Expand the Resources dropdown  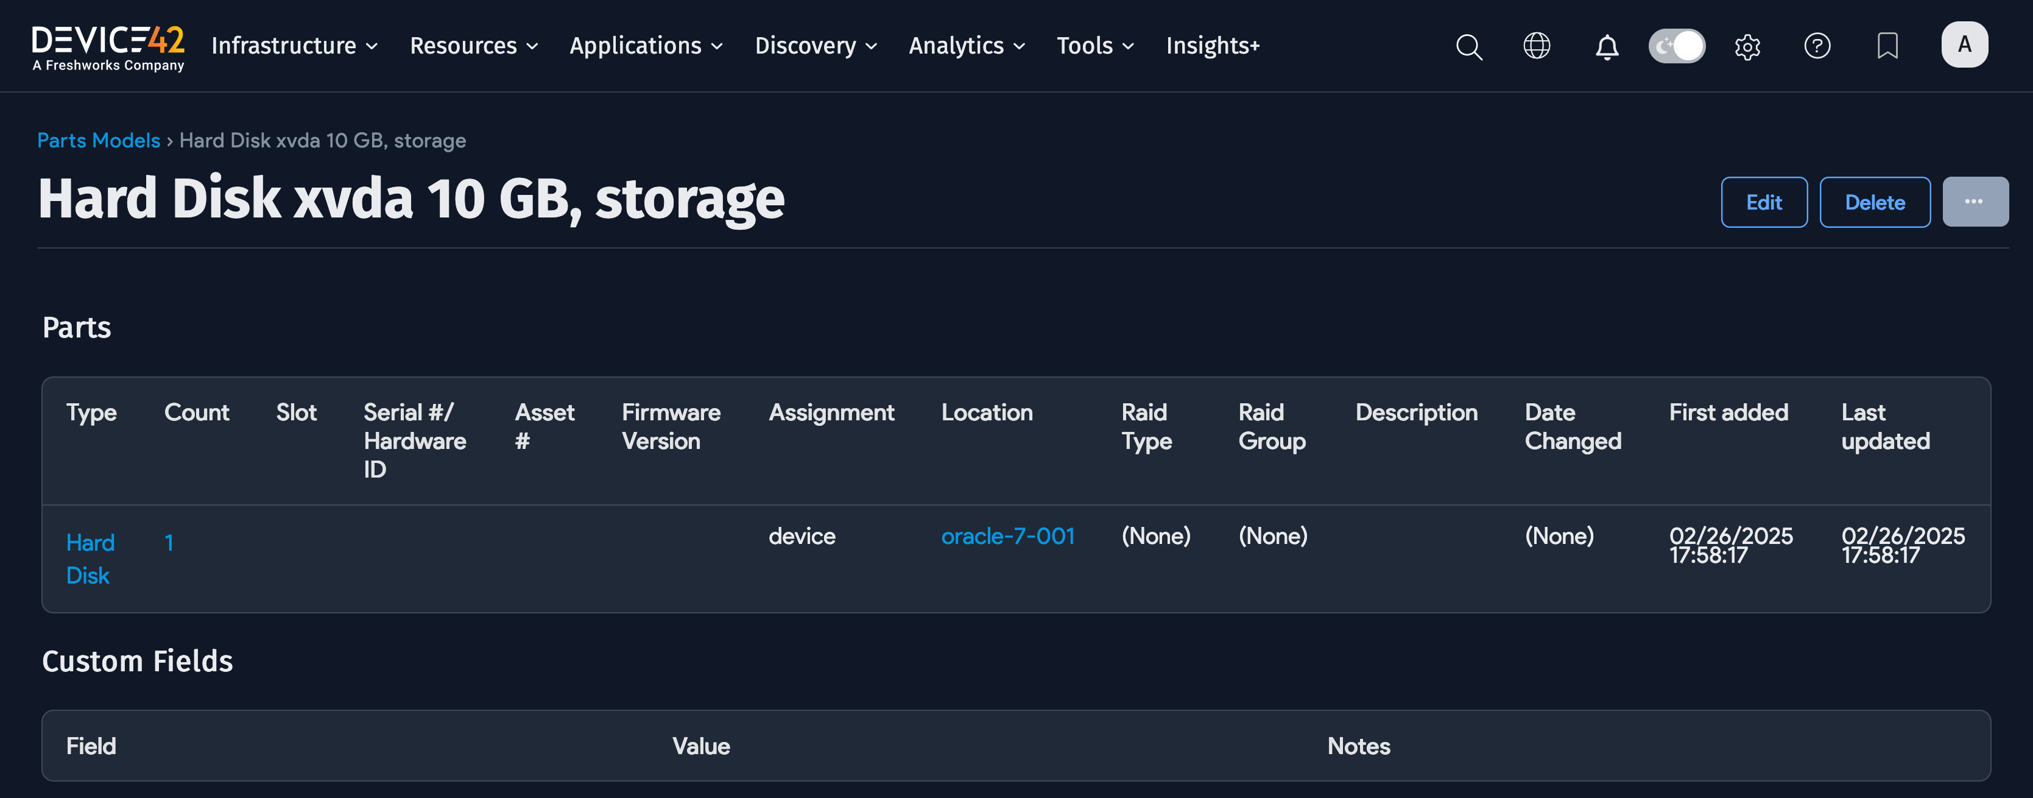(x=473, y=46)
